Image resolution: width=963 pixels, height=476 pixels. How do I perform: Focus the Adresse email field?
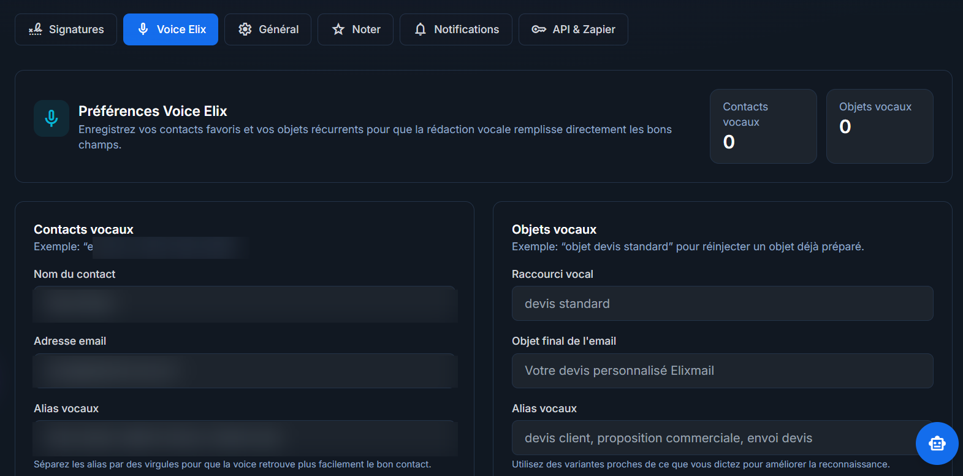(245, 370)
